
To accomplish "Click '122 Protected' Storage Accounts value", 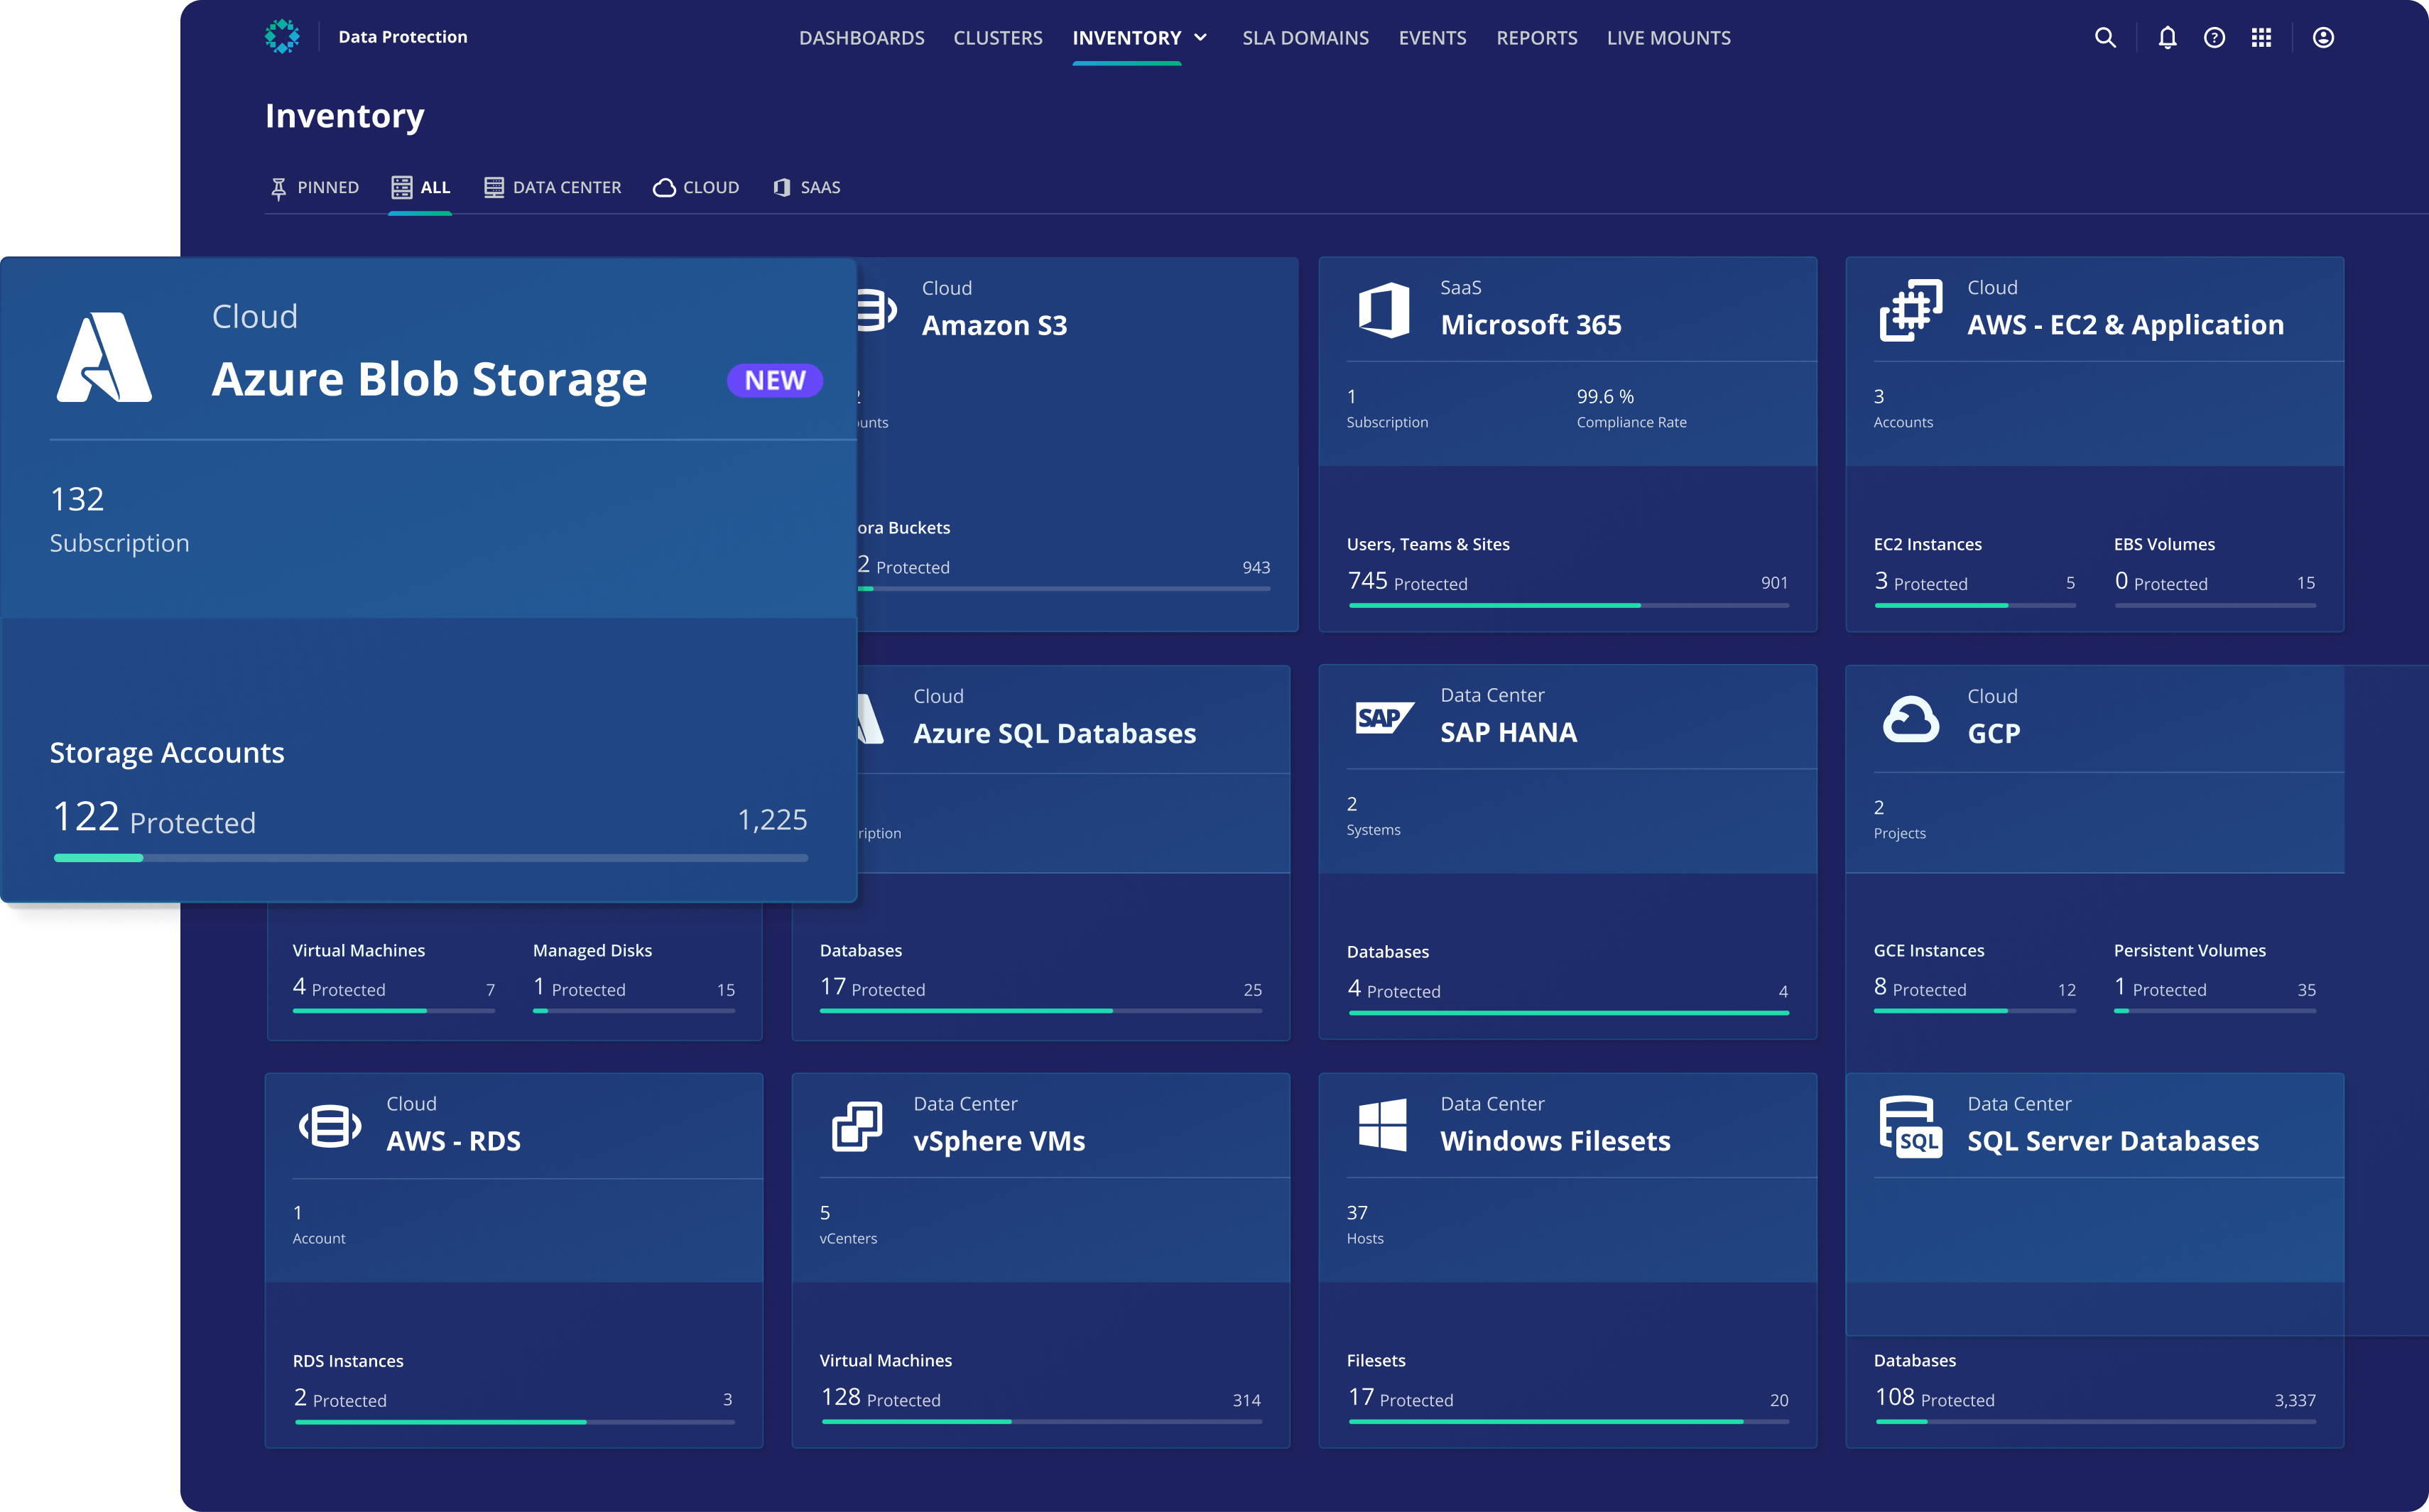I will coord(154,818).
